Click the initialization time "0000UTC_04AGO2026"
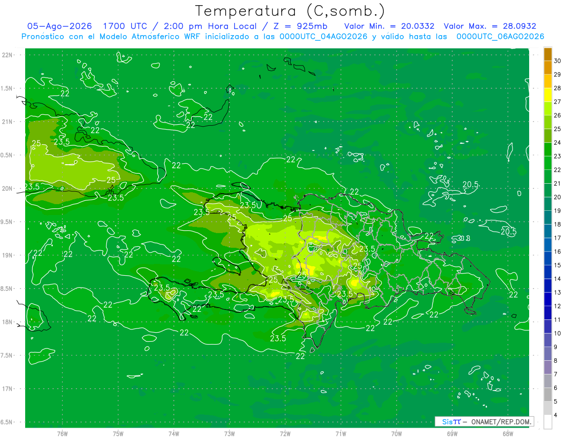The height and width of the screenshot is (440, 570). [323, 37]
